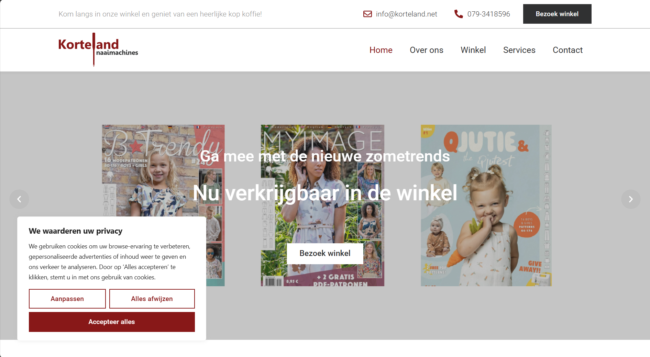Accept cookies with Accepteer alles

pyautogui.click(x=112, y=322)
